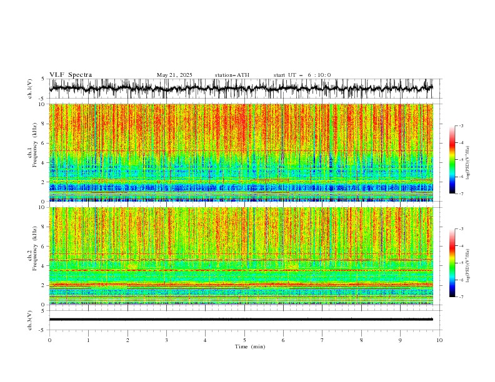Viewport: 495px width, 382px height.
Task: Click the "10" time axis tick label
Action: [439, 340]
